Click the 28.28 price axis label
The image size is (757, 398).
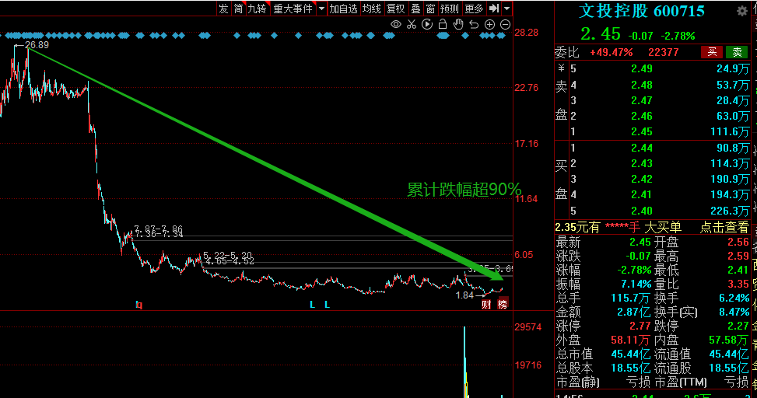click(x=526, y=33)
